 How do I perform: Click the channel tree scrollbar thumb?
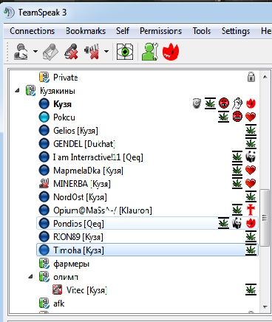click(x=265, y=218)
